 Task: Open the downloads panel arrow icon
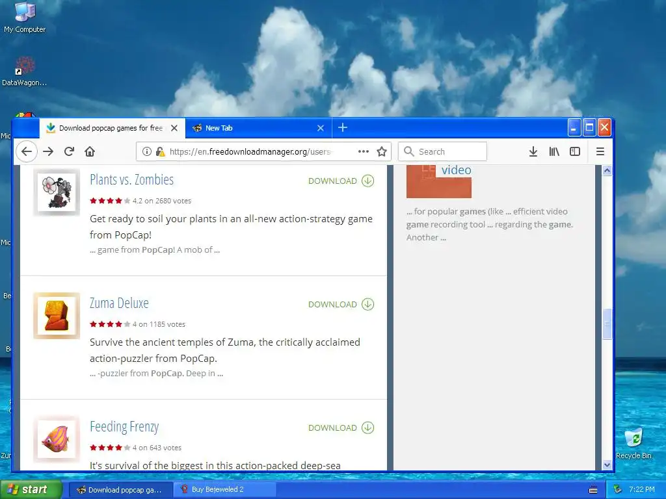tap(533, 151)
